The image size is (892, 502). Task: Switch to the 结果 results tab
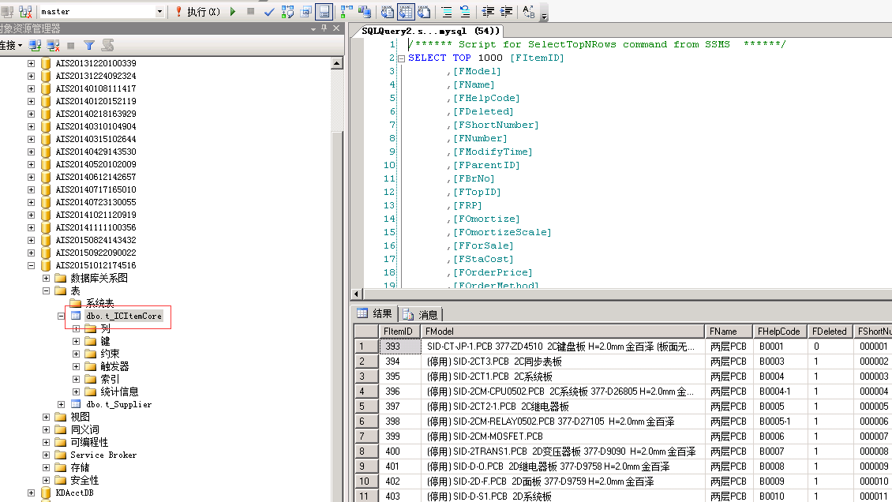(375, 313)
